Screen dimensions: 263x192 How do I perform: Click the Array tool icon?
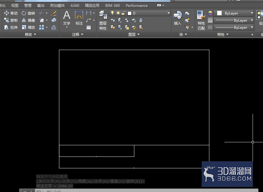(42, 27)
